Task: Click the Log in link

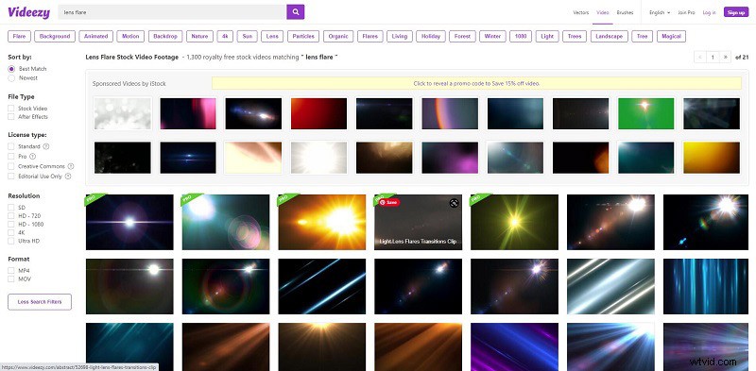Action: [x=710, y=12]
